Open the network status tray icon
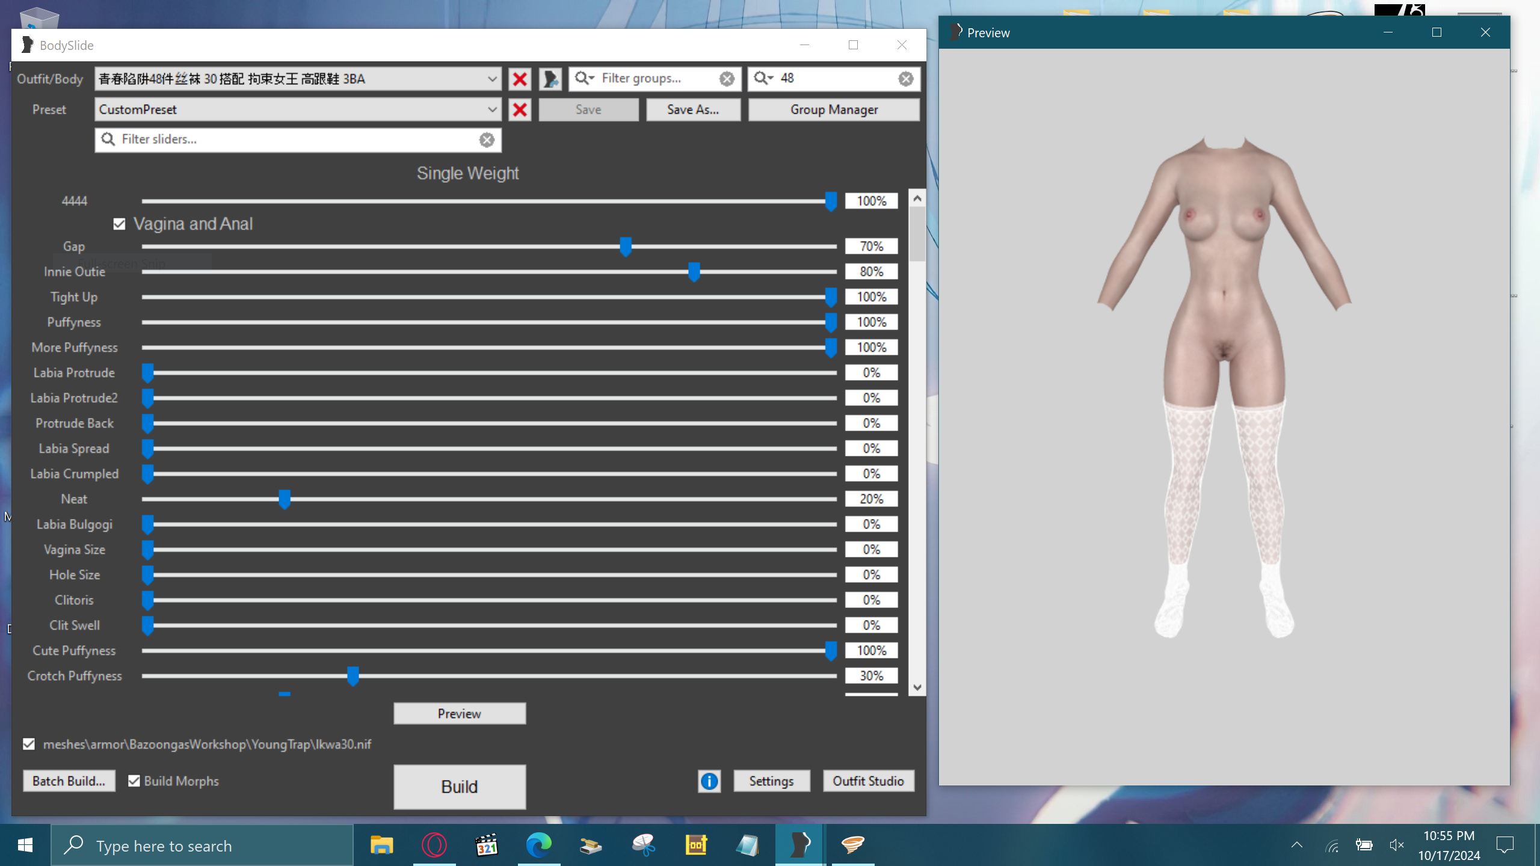The width and height of the screenshot is (1540, 866). 1332,846
